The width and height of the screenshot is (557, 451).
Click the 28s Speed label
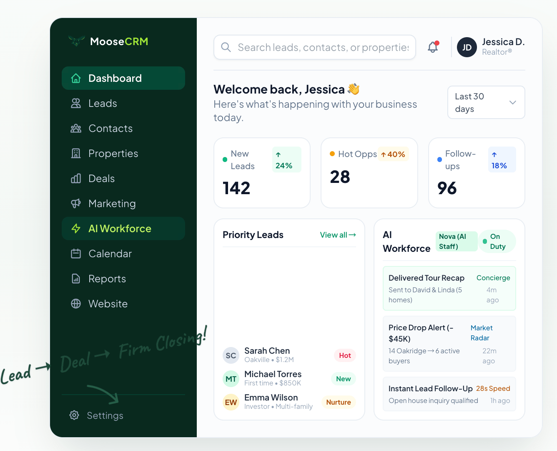493,388
